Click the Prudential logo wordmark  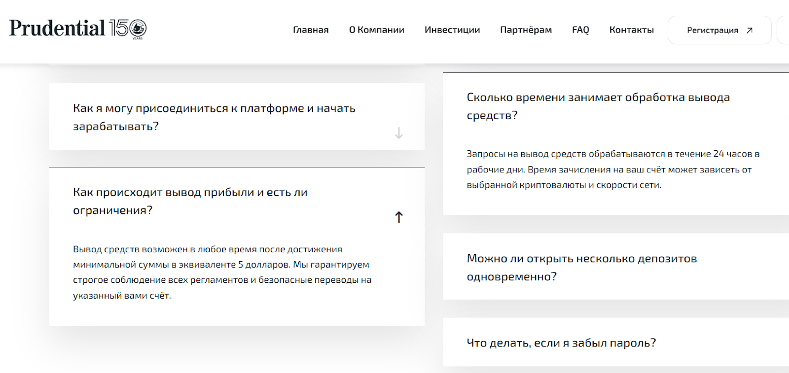(57, 29)
